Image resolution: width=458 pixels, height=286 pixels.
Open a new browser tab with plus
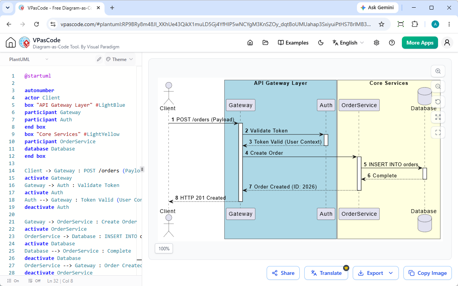pyautogui.click(x=112, y=8)
